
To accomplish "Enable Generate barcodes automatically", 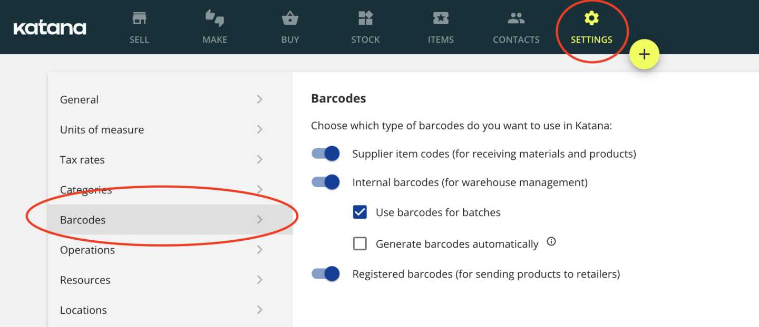I will point(359,243).
